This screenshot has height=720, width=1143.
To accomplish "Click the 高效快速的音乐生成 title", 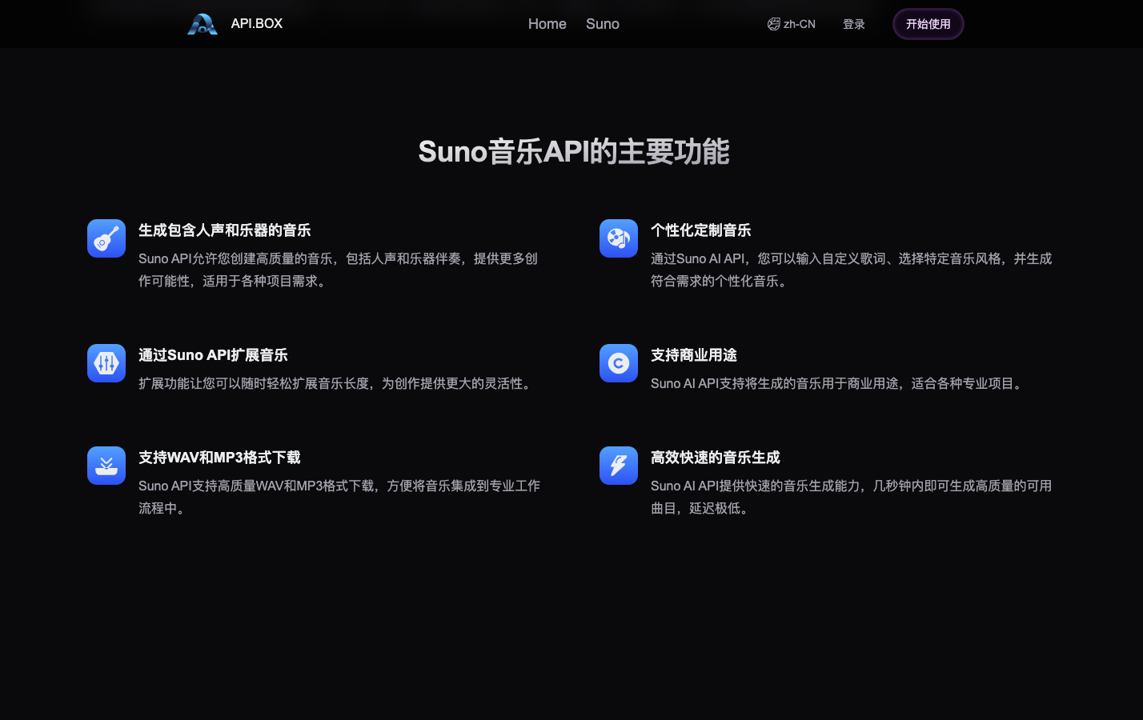I will (716, 458).
